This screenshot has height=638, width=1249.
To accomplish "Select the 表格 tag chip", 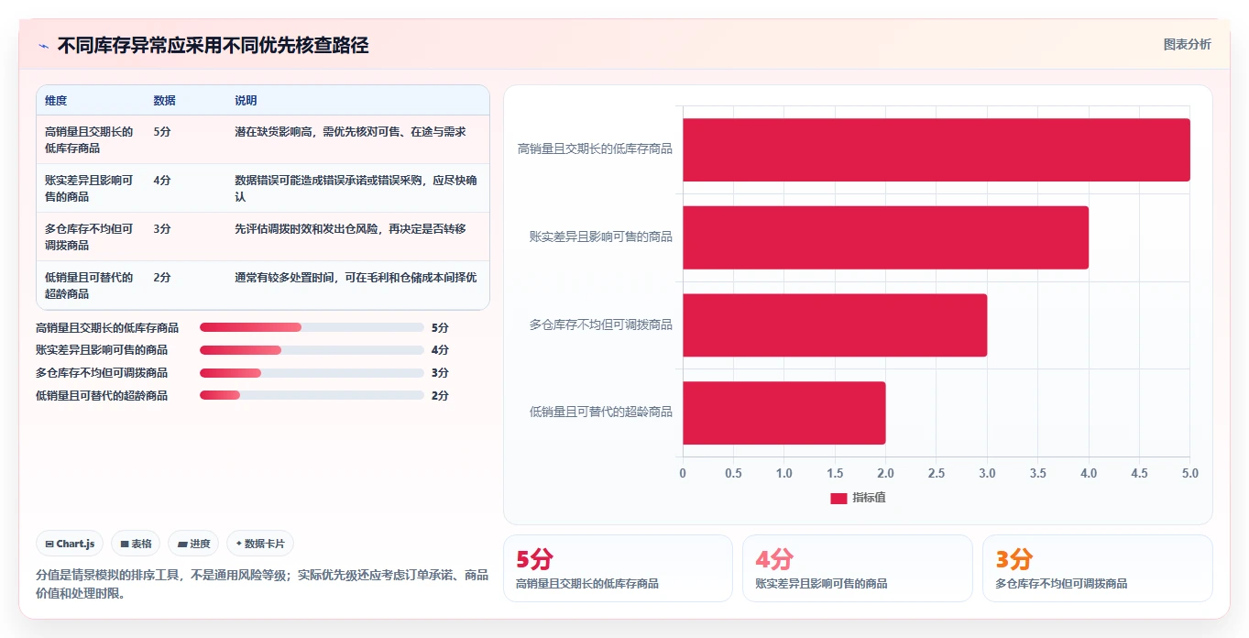I will tap(136, 544).
